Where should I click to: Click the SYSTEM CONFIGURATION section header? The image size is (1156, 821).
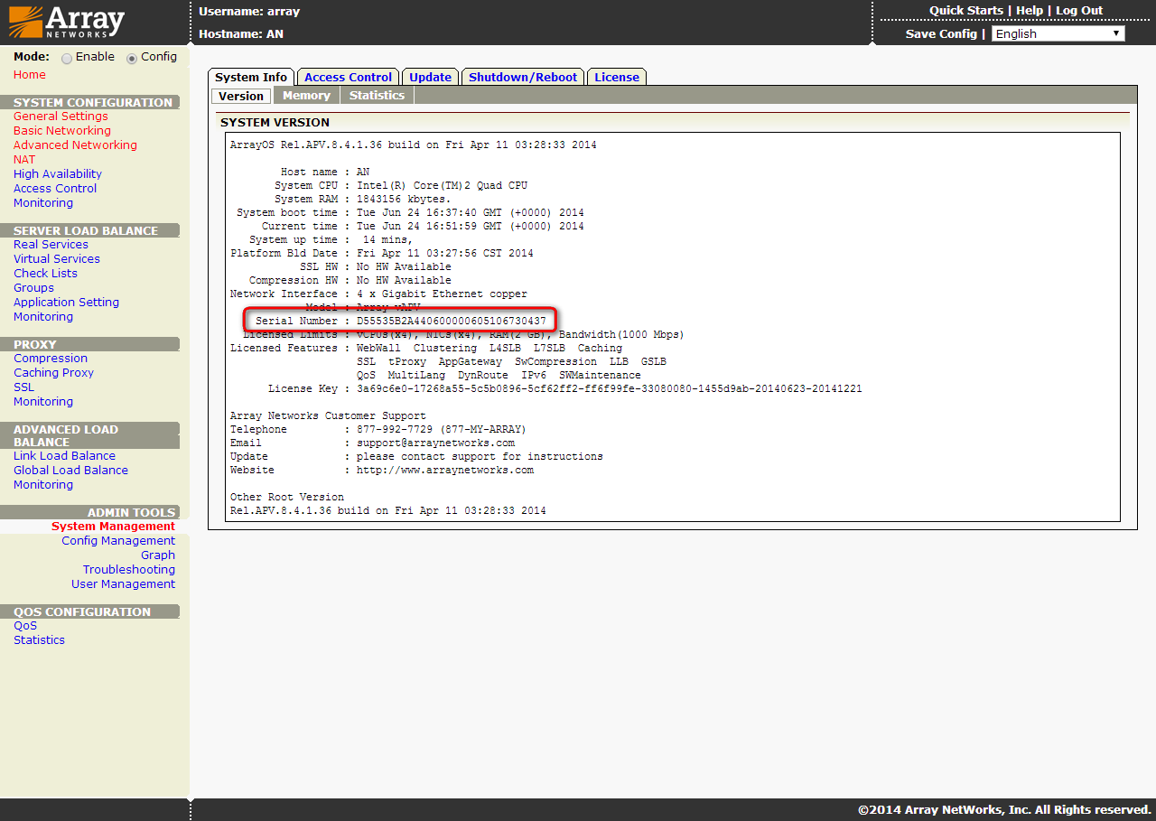click(x=92, y=103)
